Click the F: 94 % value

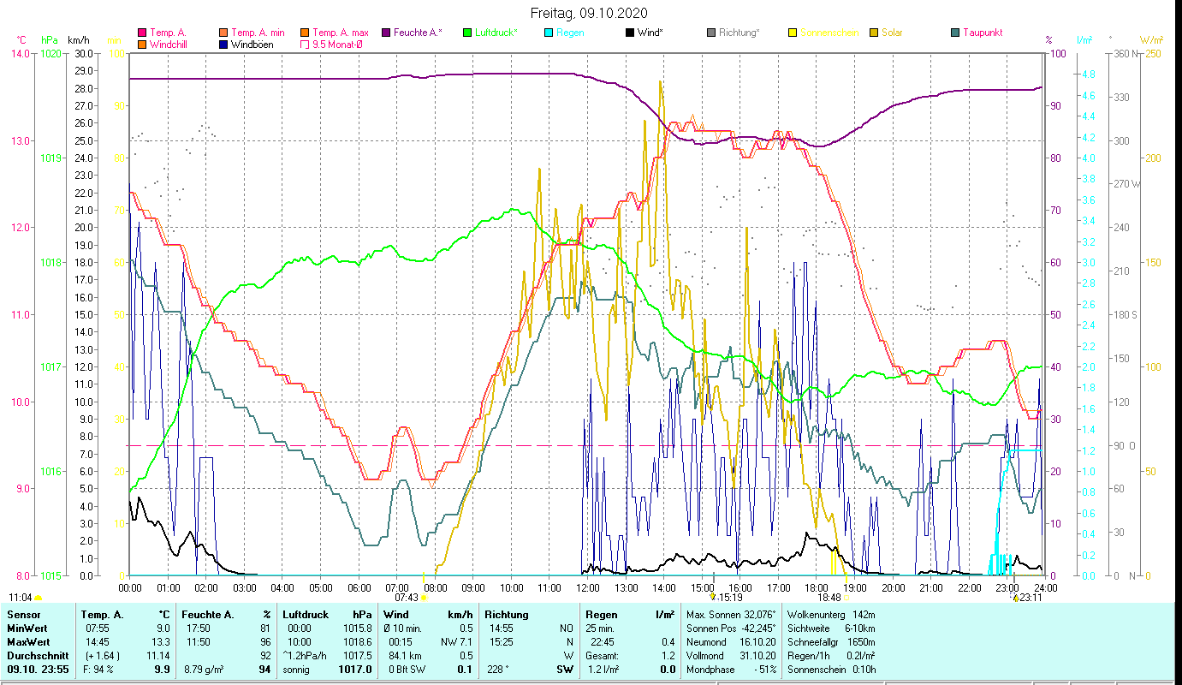97,670
